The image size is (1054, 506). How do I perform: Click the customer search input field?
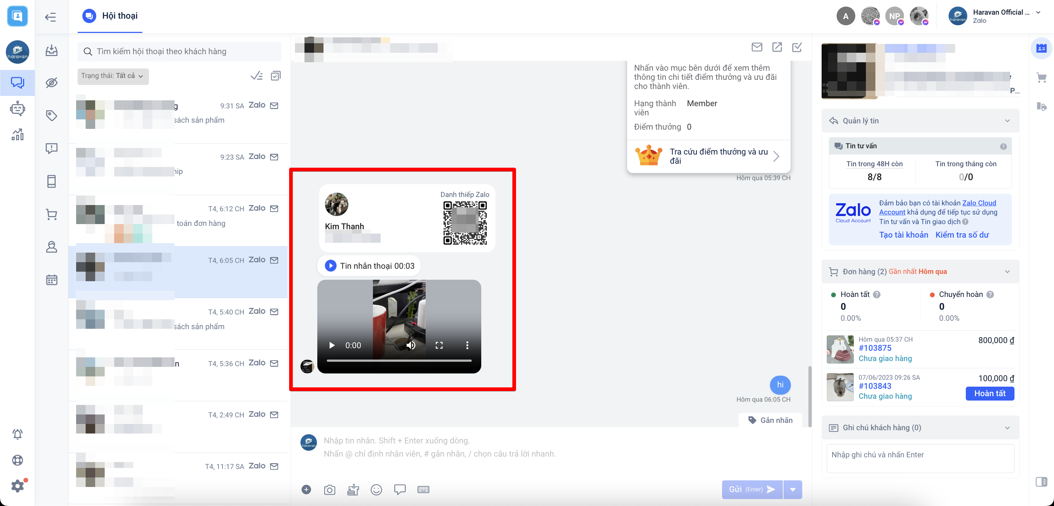pos(180,52)
